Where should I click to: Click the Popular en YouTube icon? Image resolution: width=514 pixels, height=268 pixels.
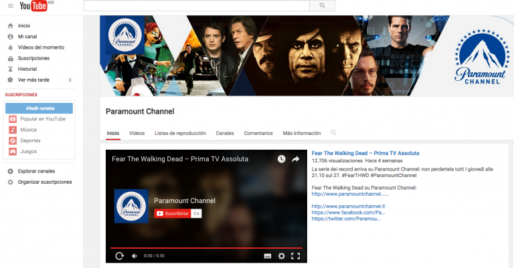13,119
